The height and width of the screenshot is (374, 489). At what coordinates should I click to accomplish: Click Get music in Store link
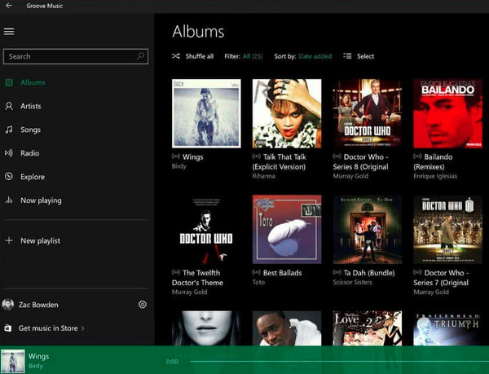(48, 328)
